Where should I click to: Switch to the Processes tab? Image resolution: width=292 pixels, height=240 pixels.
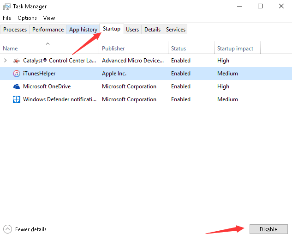(x=15, y=30)
